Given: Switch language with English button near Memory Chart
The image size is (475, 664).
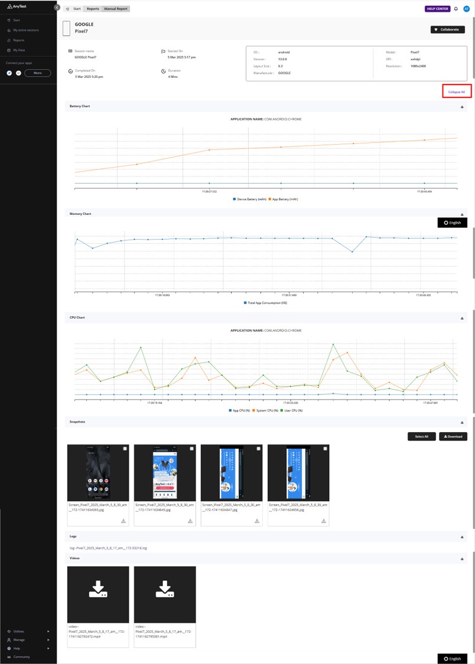Looking at the screenshot, I should point(452,223).
